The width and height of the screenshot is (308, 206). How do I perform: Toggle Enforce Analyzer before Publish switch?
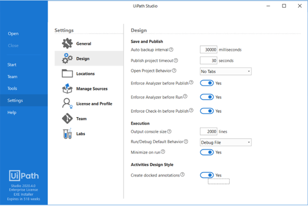(207, 83)
